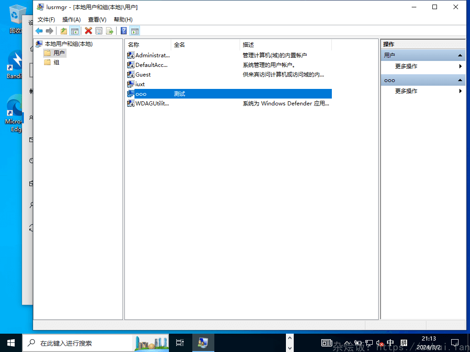The width and height of the screenshot is (470, 352).
Task: Click the Back arrow in the toolbar
Action: (x=39, y=31)
